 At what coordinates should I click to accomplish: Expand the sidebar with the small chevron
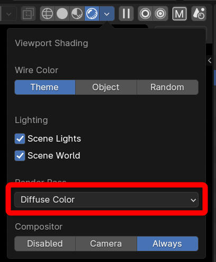210,60
